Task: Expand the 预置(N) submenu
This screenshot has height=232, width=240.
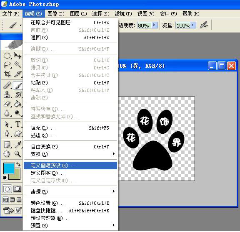Action: [114, 225]
